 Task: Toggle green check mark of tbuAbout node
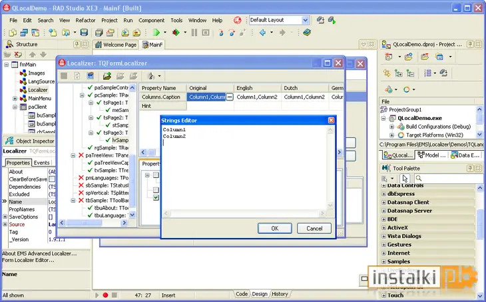tap(90, 208)
